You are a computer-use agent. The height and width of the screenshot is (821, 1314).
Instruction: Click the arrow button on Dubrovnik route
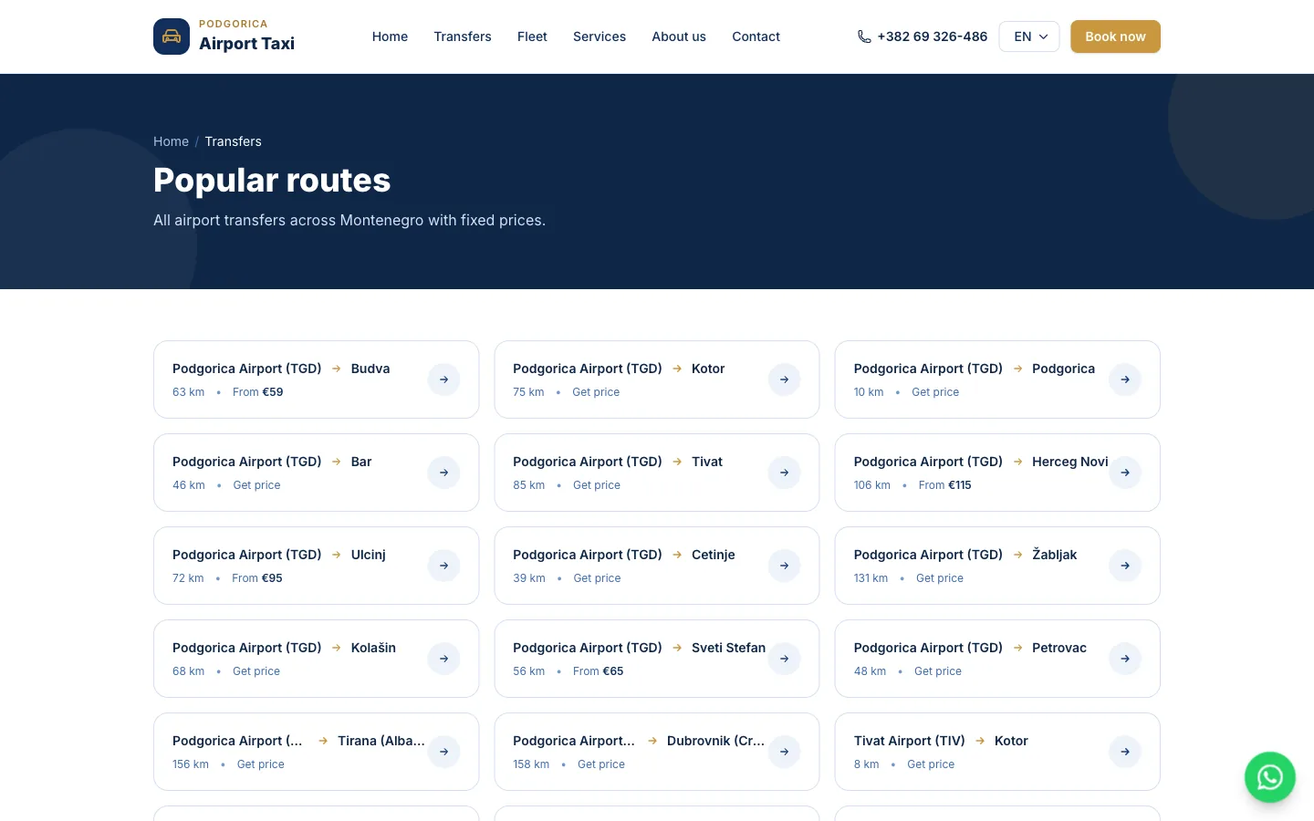[x=784, y=752]
